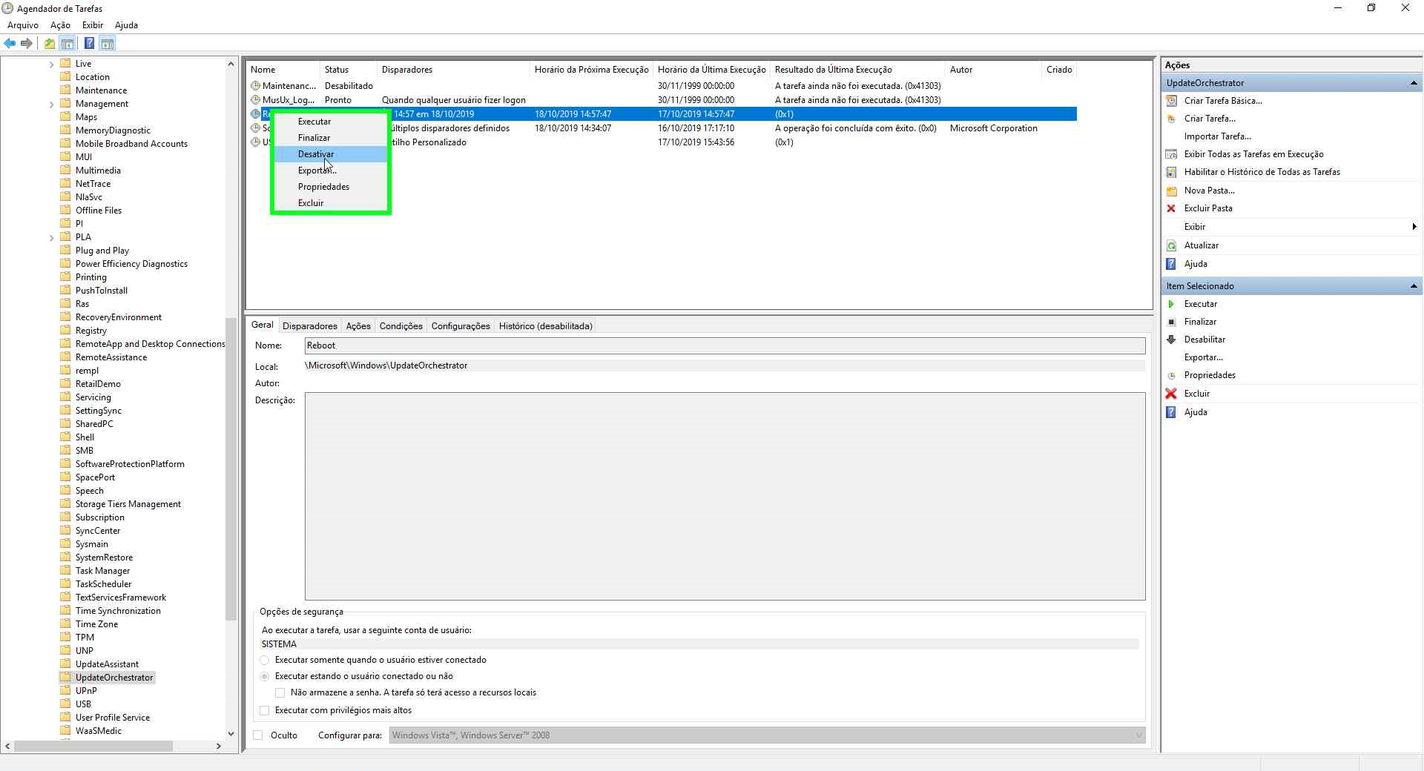Click the Ajuda icon under Item Selecionado

1172,412
